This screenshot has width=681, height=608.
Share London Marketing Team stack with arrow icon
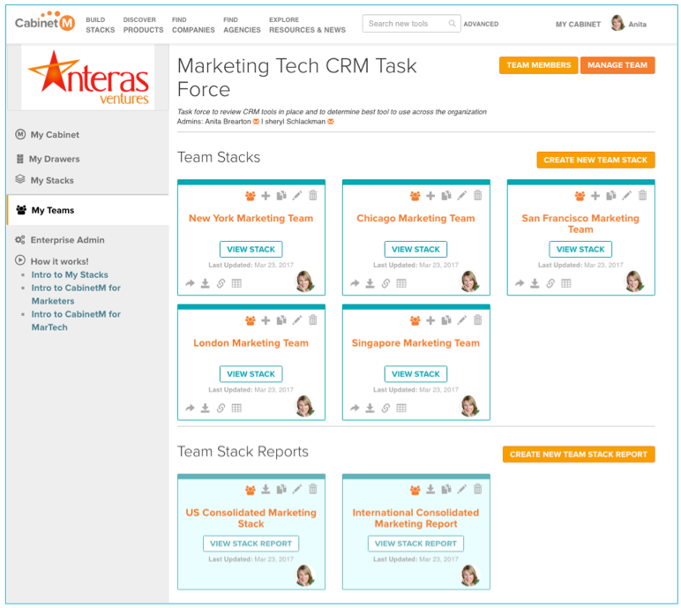tap(190, 408)
